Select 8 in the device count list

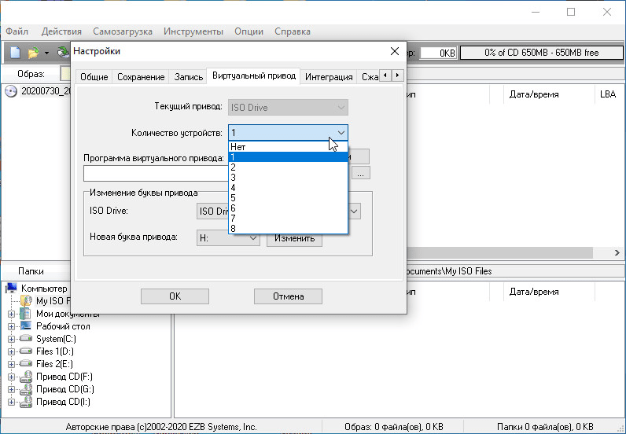tap(288, 229)
